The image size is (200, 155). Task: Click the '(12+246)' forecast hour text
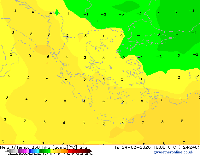click(x=189, y=147)
